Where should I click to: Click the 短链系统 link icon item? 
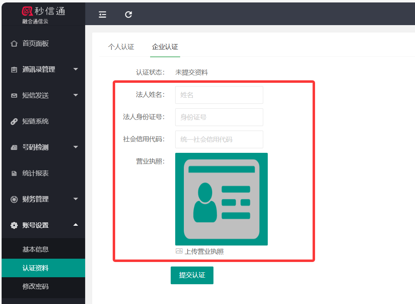click(x=14, y=122)
